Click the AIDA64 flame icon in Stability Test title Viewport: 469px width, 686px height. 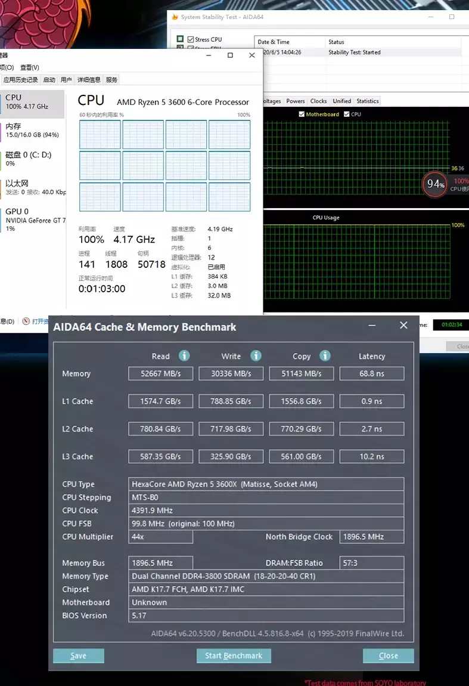[175, 17]
